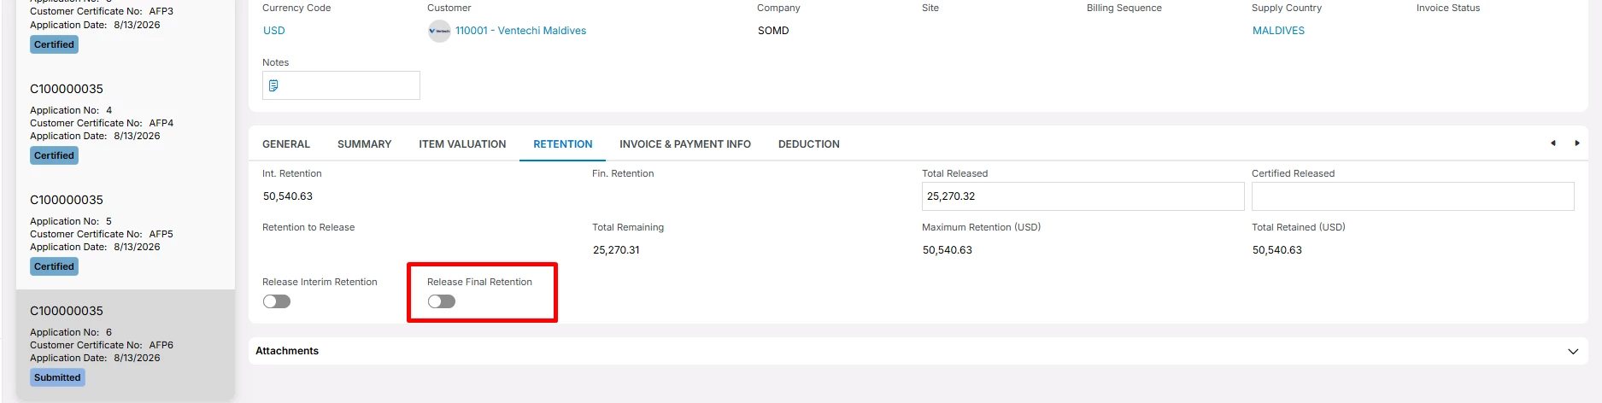Click Total Remaining value 25,270.31
Screen dimensions: 1602x403
pos(616,250)
